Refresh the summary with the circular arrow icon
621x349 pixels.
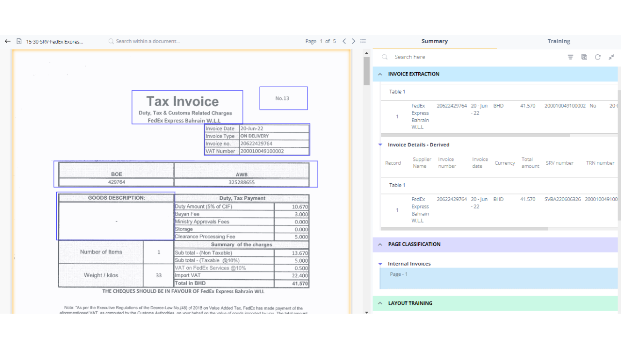598,57
